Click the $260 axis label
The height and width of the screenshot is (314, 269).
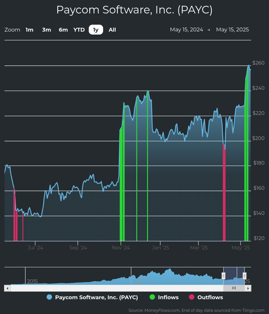(x=258, y=63)
